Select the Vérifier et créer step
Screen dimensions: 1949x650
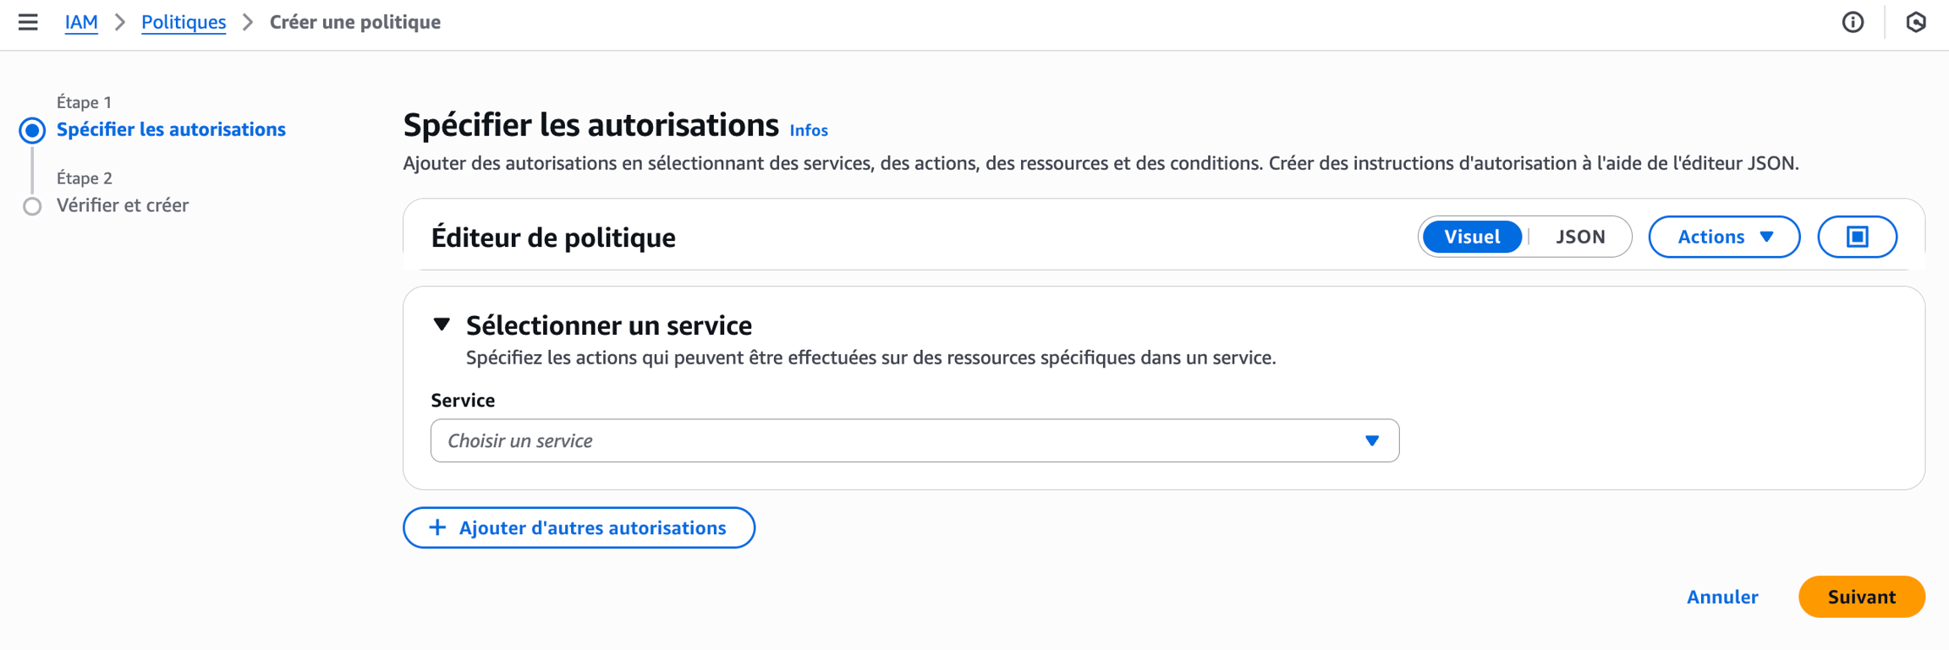(123, 205)
